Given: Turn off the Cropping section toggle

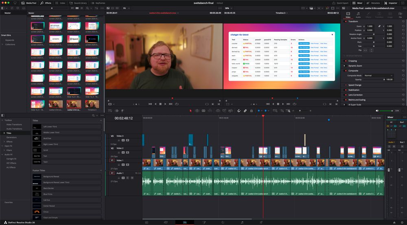Looking at the screenshot, I should coord(344,61).
